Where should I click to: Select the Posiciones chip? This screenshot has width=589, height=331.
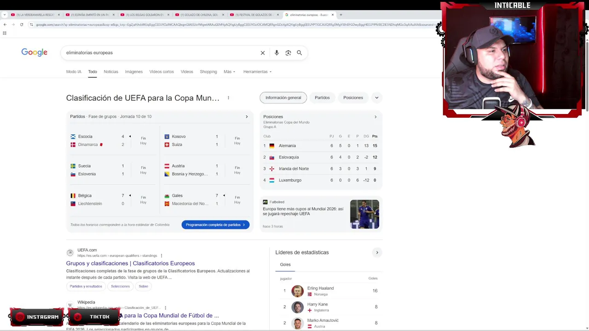click(x=353, y=97)
